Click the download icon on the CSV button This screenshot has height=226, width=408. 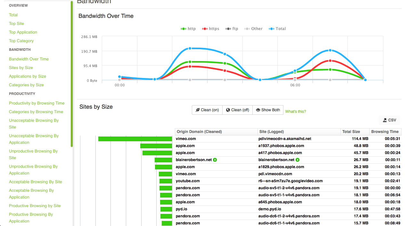(385, 120)
